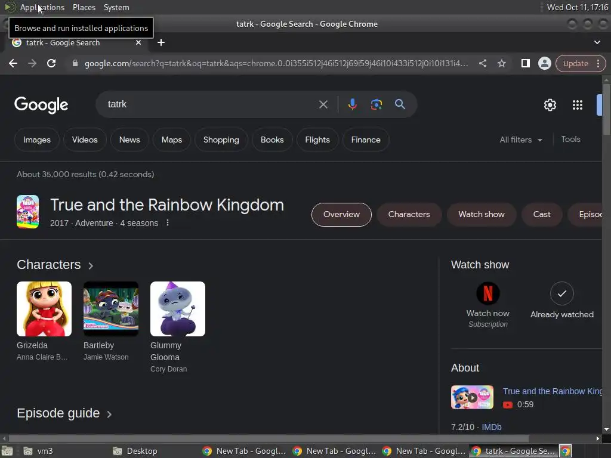The image size is (611, 458).
Task: Open Bartleby character image
Action: tap(111, 309)
